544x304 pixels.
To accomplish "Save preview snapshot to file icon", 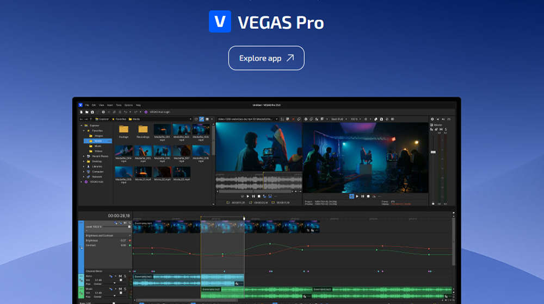I will (x=381, y=119).
